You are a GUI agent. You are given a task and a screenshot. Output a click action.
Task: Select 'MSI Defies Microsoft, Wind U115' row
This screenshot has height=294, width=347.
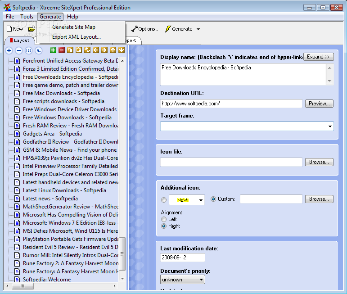coord(70,231)
